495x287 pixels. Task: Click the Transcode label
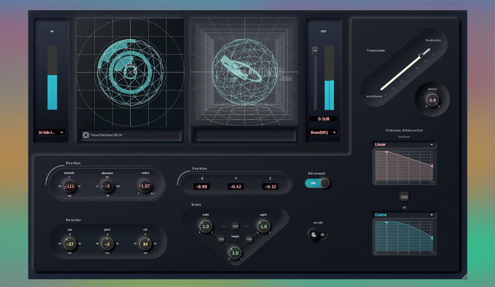point(375,50)
